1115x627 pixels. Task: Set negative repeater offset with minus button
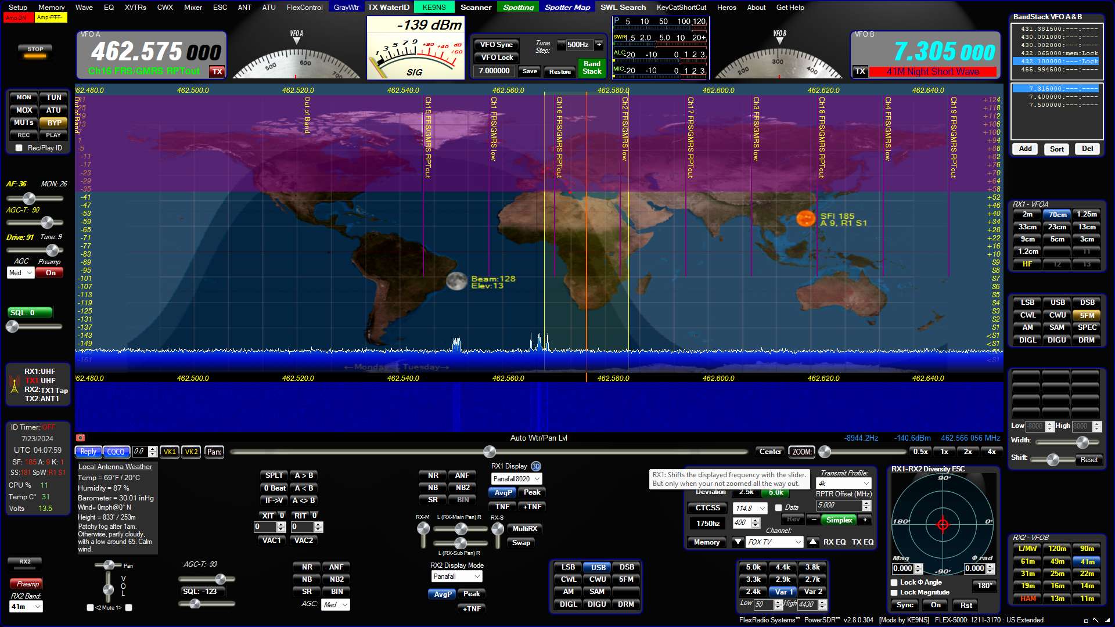pos(814,520)
